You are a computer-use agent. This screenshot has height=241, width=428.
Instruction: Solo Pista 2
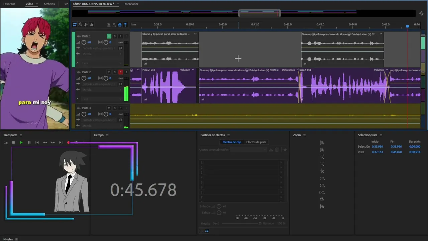(115, 72)
